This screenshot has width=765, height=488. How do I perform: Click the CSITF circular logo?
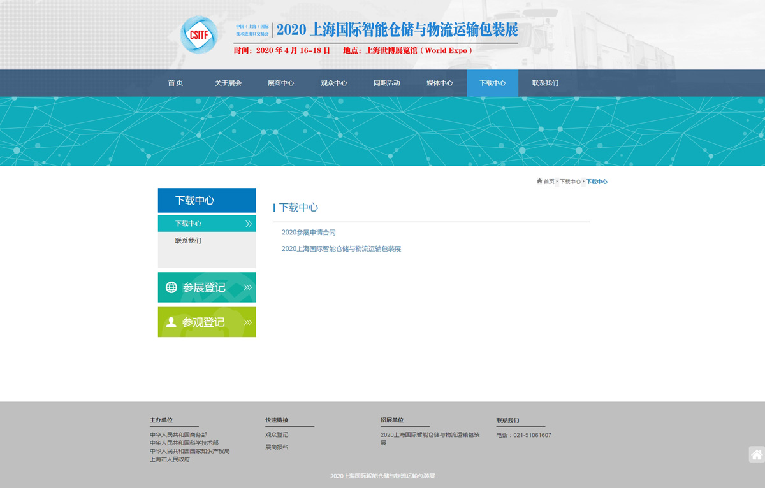pos(198,35)
